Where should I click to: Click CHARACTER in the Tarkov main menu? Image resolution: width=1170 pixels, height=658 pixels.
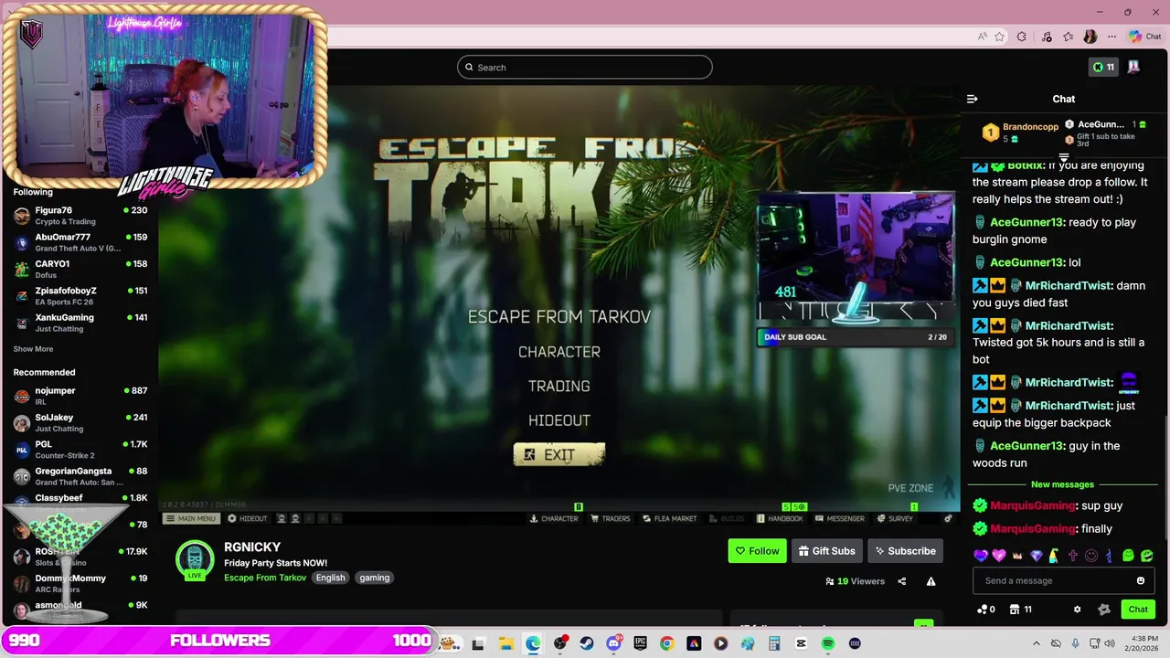click(558, 352)
